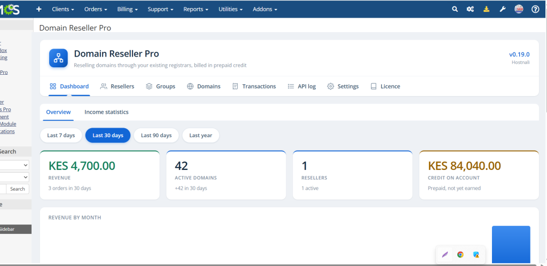Expand the Billing menu
This screenshot has height=266, width=547.
pos(128,10)
